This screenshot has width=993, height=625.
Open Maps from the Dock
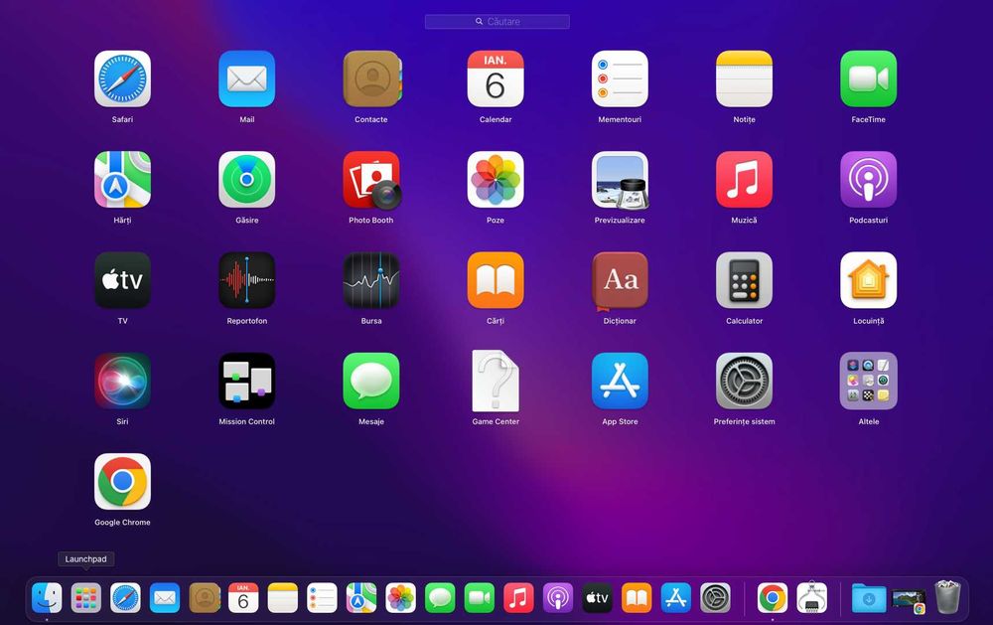click(x=361, y=598)
